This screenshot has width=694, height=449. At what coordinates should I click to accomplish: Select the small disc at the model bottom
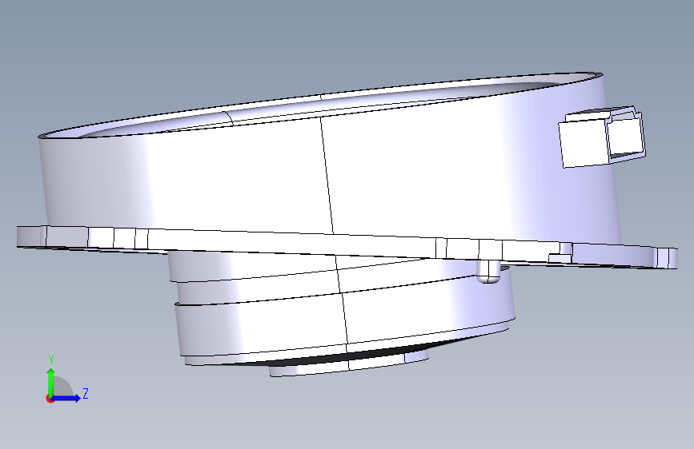pyautogui.click(x=350, y=364)
